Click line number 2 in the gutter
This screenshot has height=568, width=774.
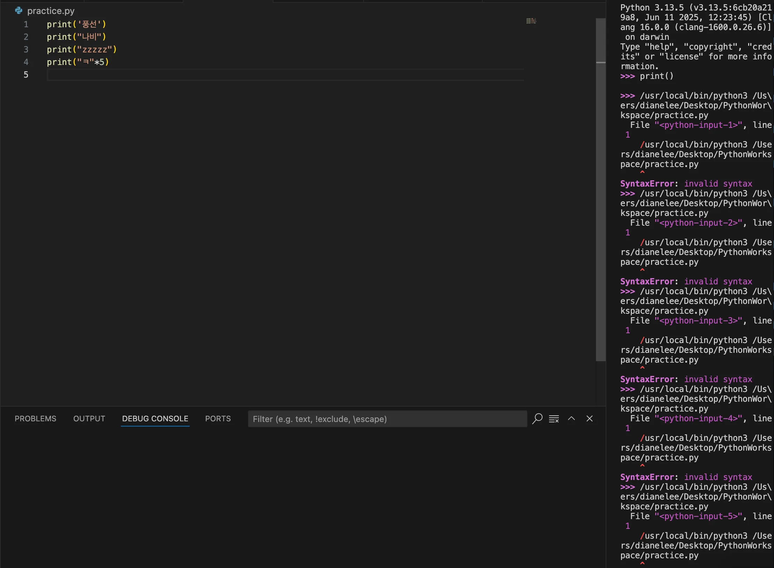click(x=26, y=37)
